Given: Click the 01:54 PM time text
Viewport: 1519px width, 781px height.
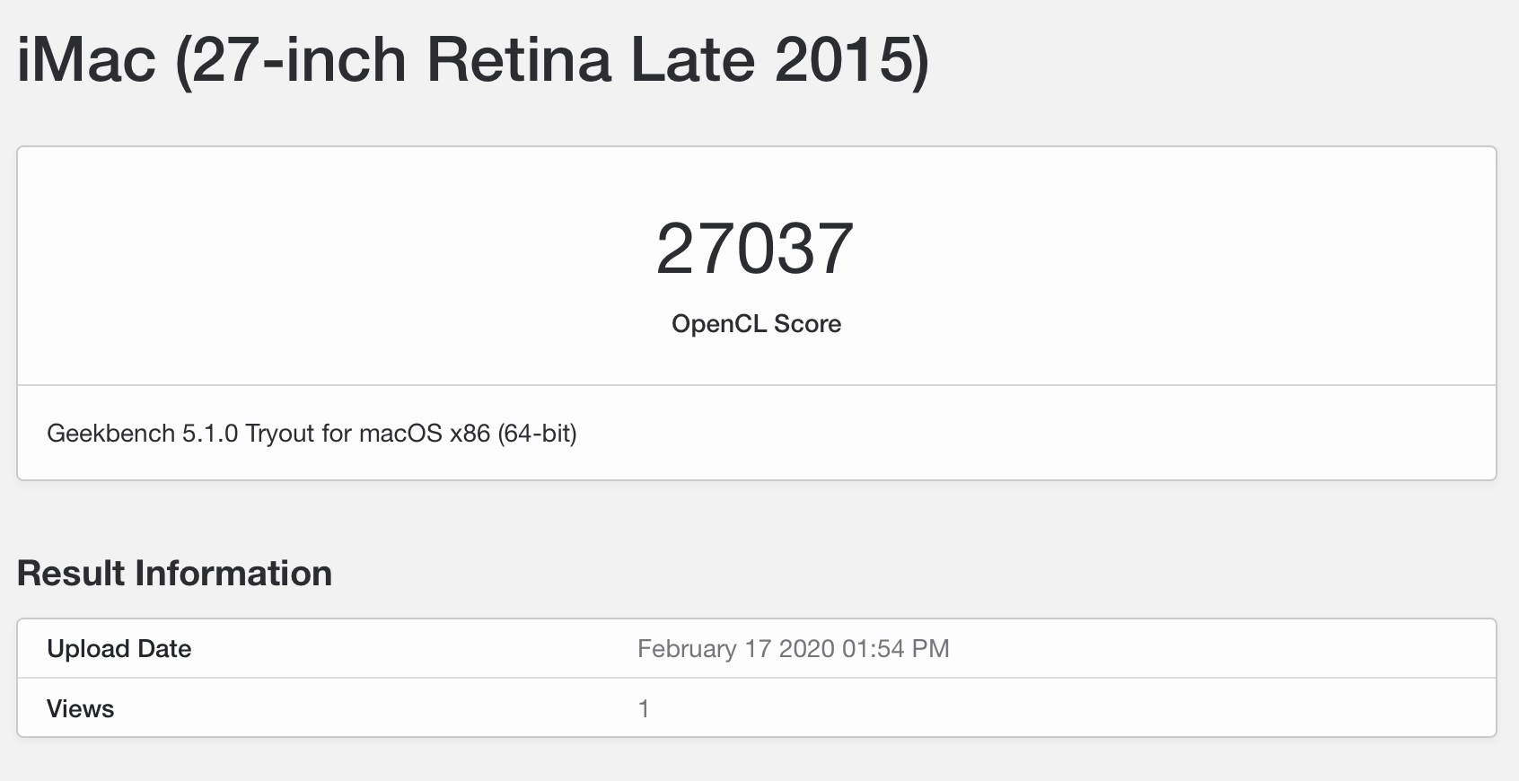Looking at the screenshot, I should click(896, 649).
